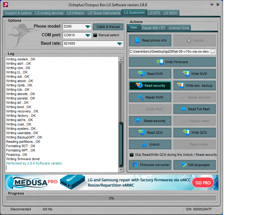Click the Reset security icon
Viewport: 253px width, 215px height.
[139, 121]
